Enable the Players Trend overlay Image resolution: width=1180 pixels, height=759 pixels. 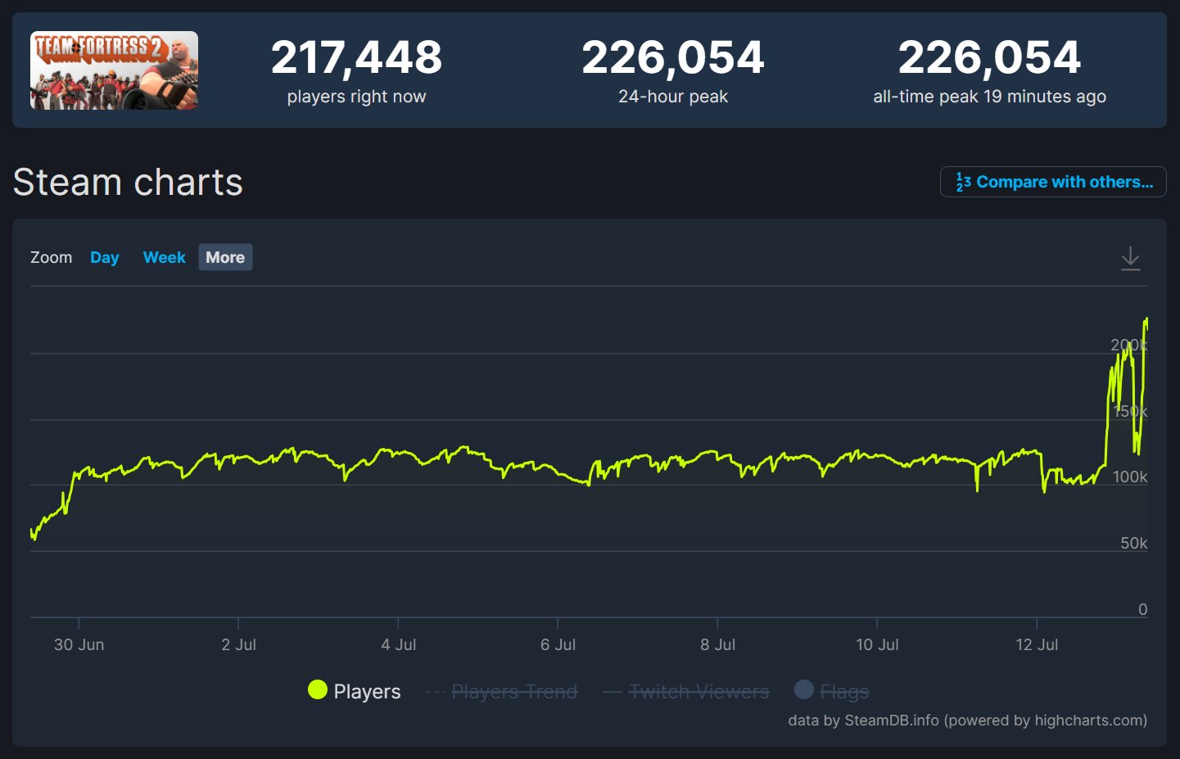pyautogui.click(x=514, y=691)
